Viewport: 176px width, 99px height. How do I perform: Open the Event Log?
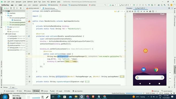point(155,91)
